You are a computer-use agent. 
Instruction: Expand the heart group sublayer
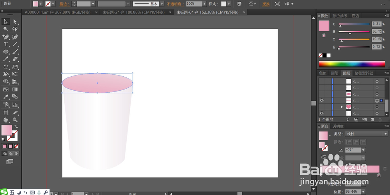[342, 107]
